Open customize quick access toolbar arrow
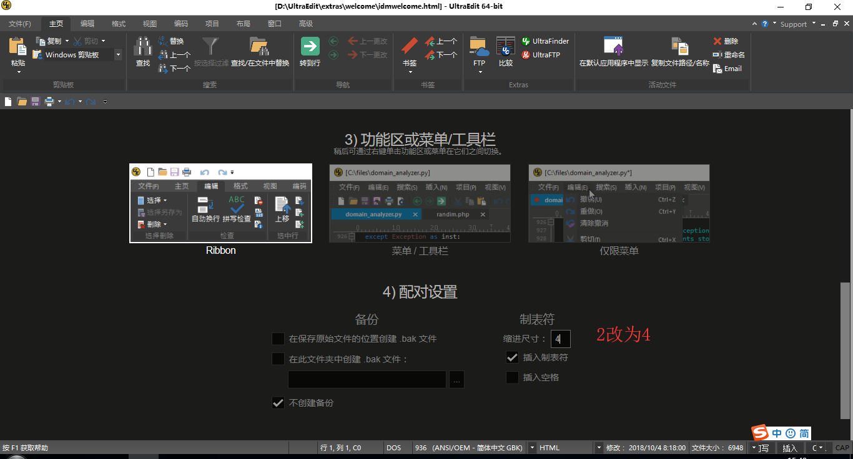The height and width of the screenshot is (459, 853). click(x=105, y=101)
